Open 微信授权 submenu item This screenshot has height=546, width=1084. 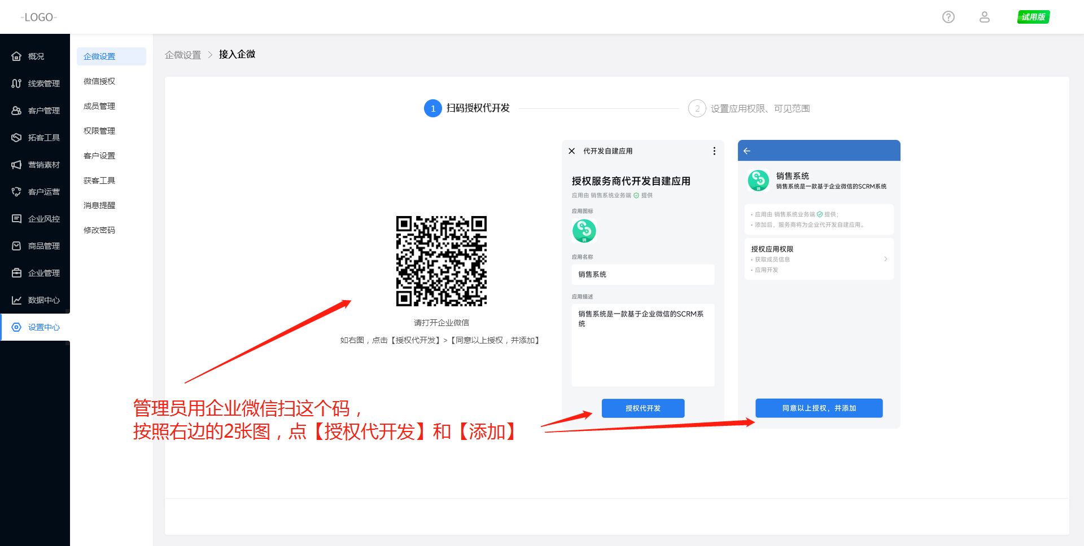point(99,81)
